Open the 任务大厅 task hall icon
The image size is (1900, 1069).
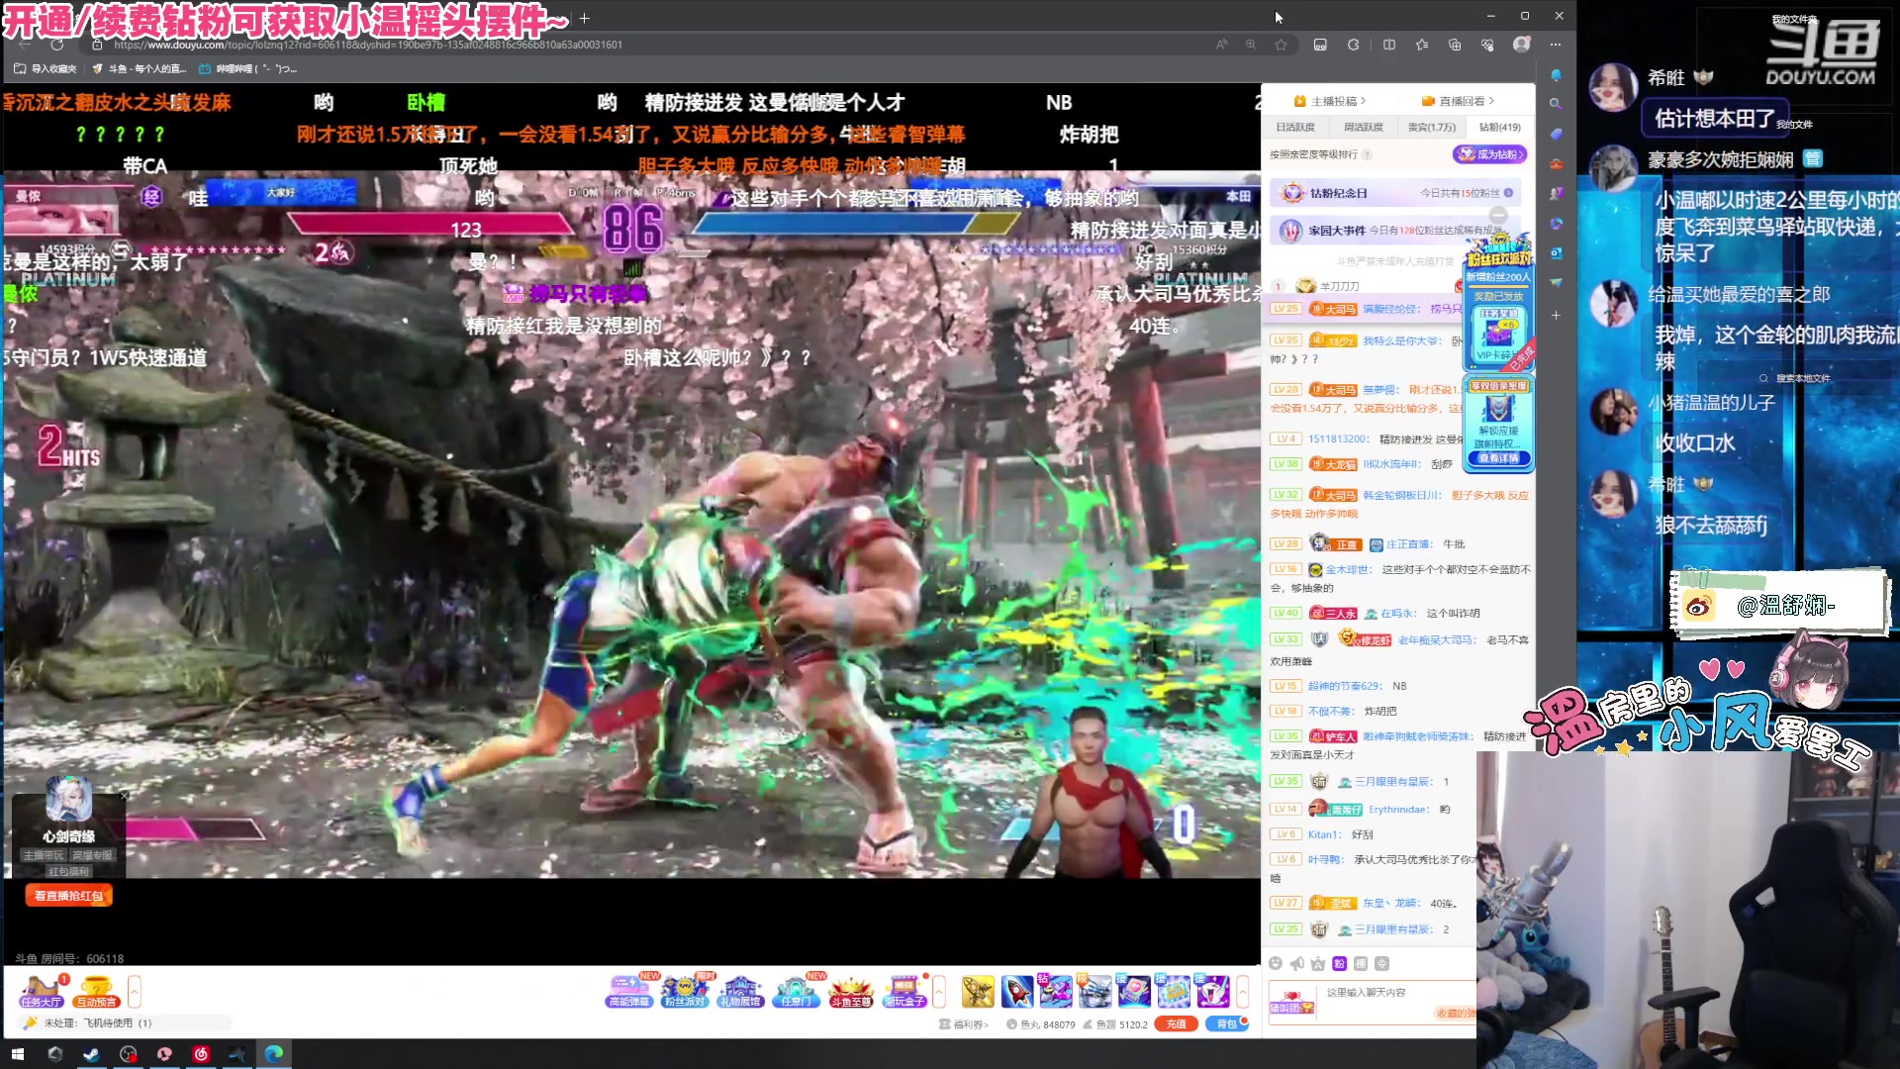pos(42,991)
